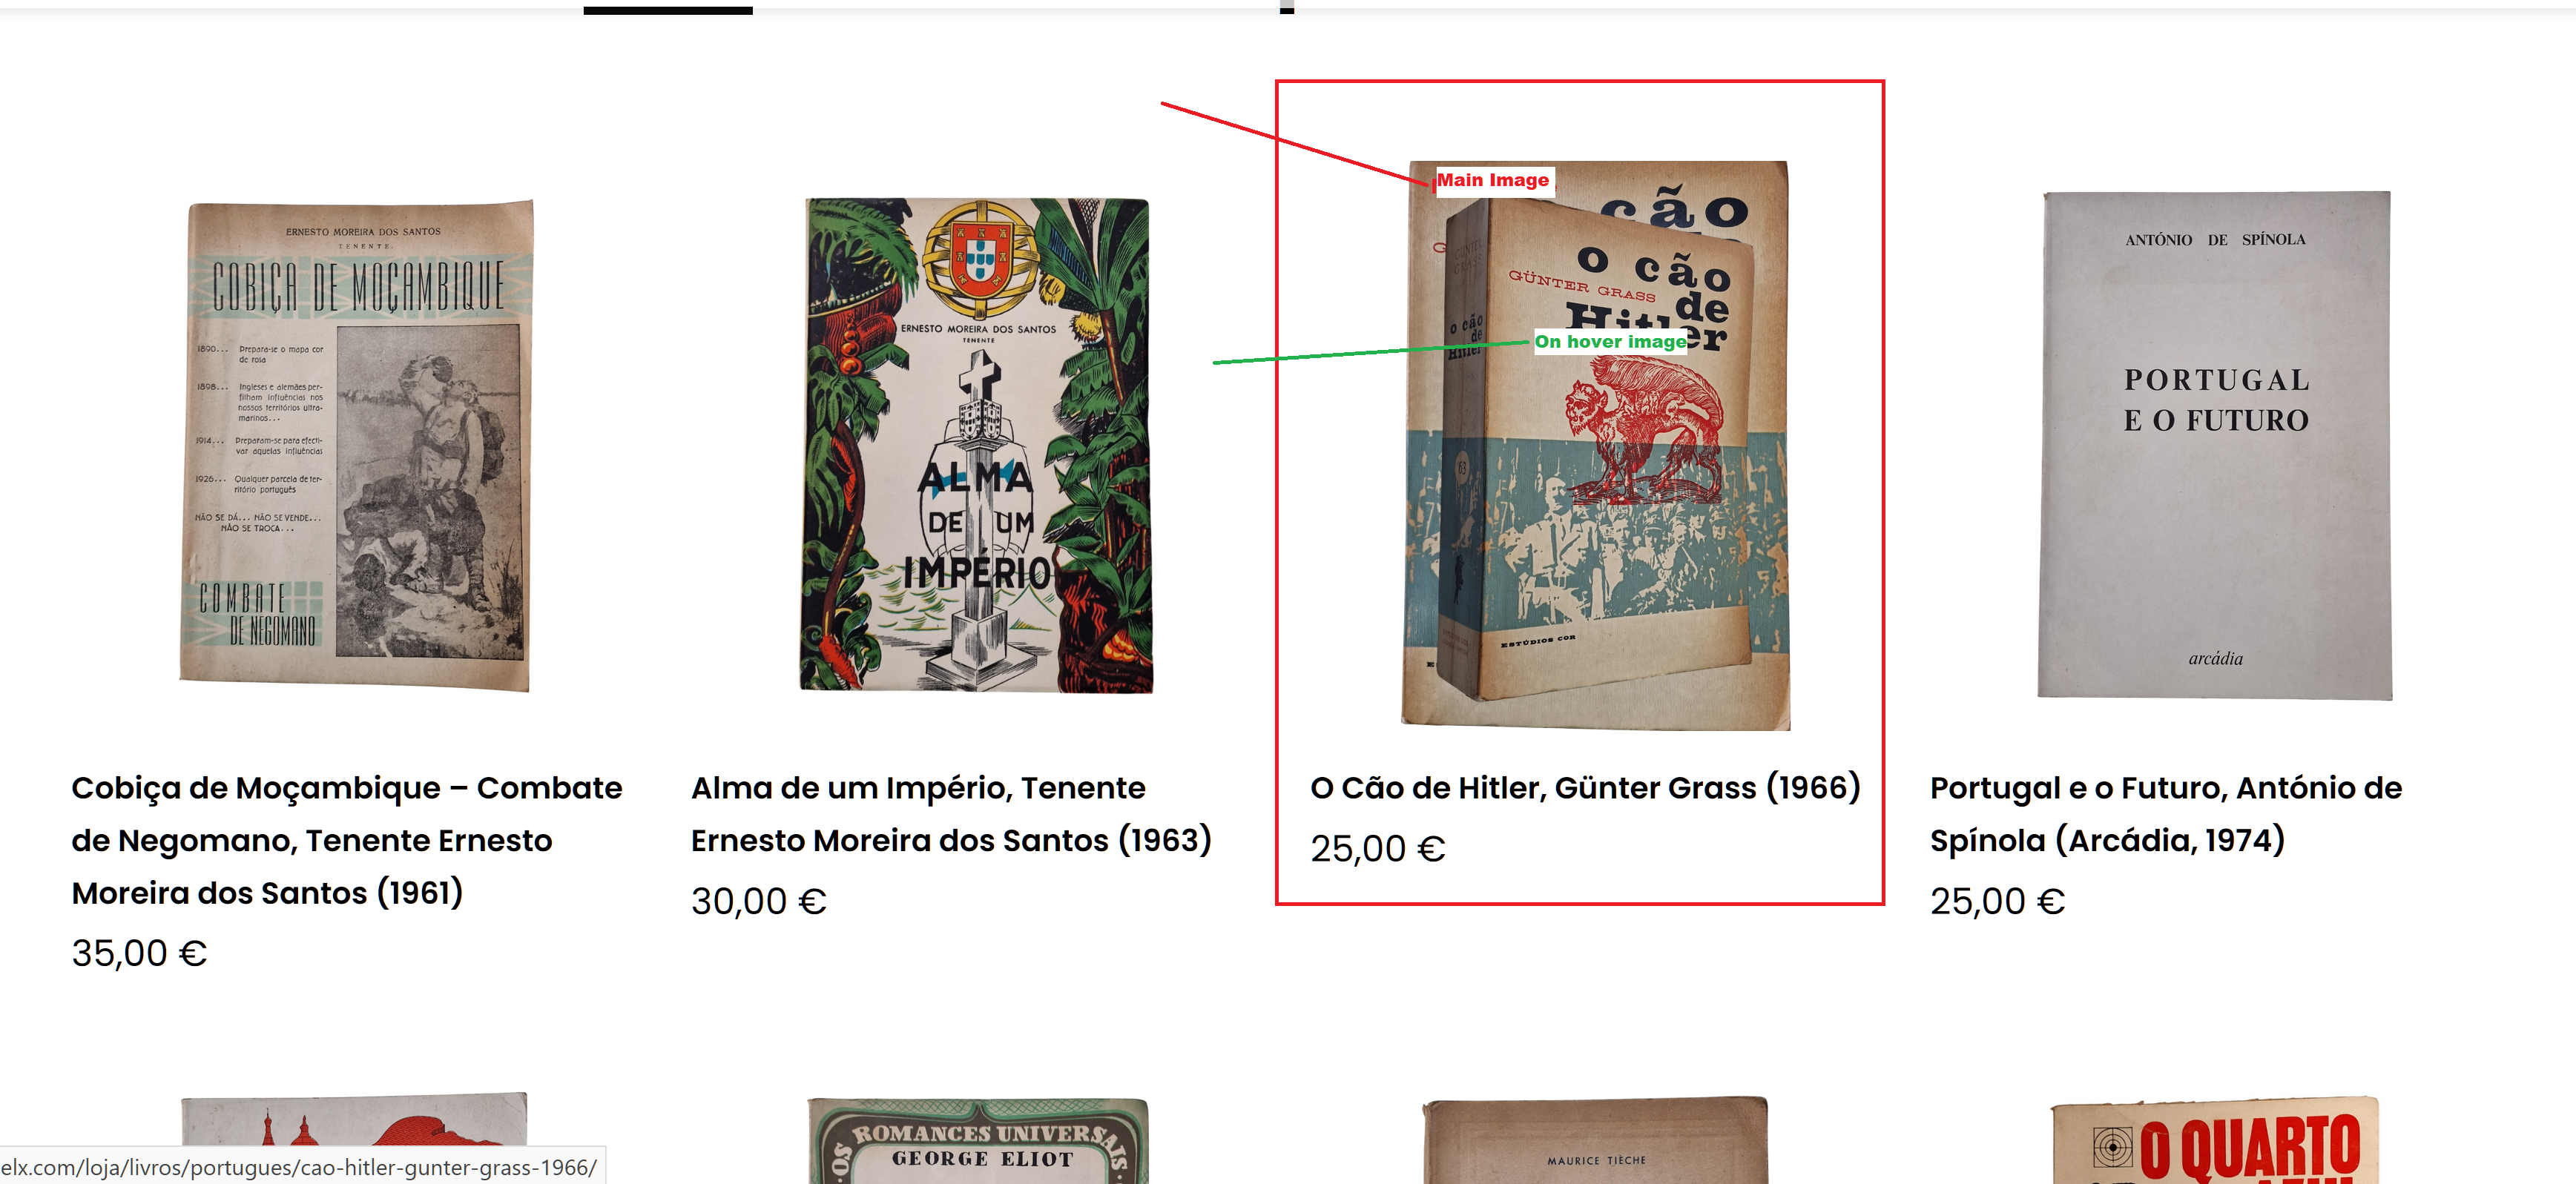Viewport: 2576px width, 1184px height.
Task: Select the red 'Main Image' annotation label
Action: tap(1493, 180)
